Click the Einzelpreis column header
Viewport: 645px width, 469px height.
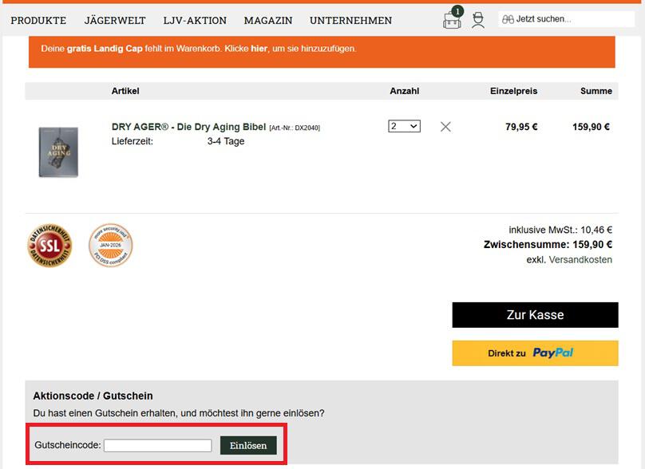pos(514,91)
